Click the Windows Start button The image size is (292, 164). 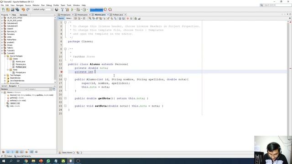[x=4, y=161]
